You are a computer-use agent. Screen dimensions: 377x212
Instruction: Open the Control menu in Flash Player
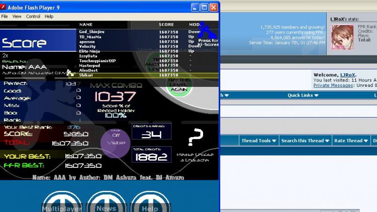[x=33, y=17]
